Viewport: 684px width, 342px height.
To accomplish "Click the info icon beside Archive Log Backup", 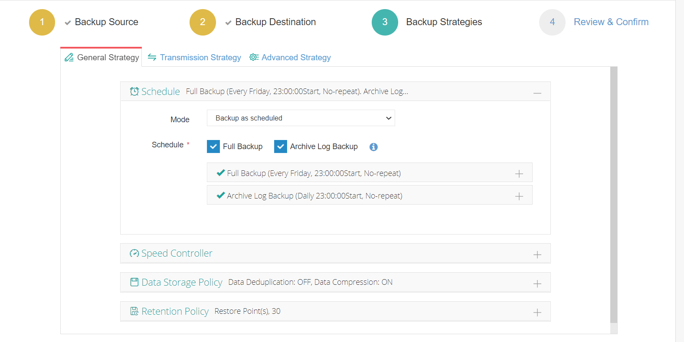I will coord(373,147).
